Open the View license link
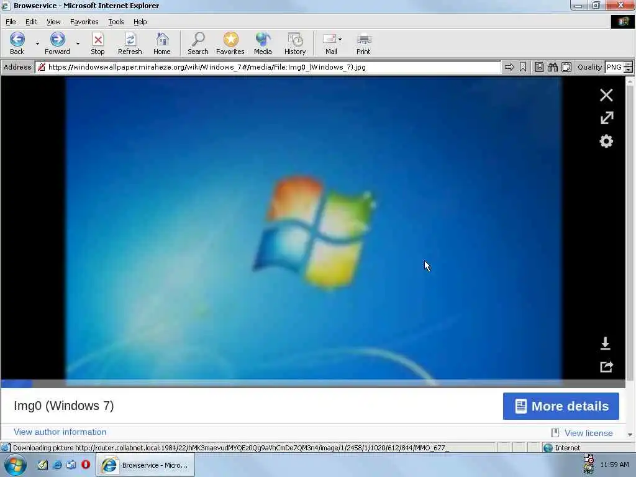This screenshot has width=636, height=477. (589, 433)
